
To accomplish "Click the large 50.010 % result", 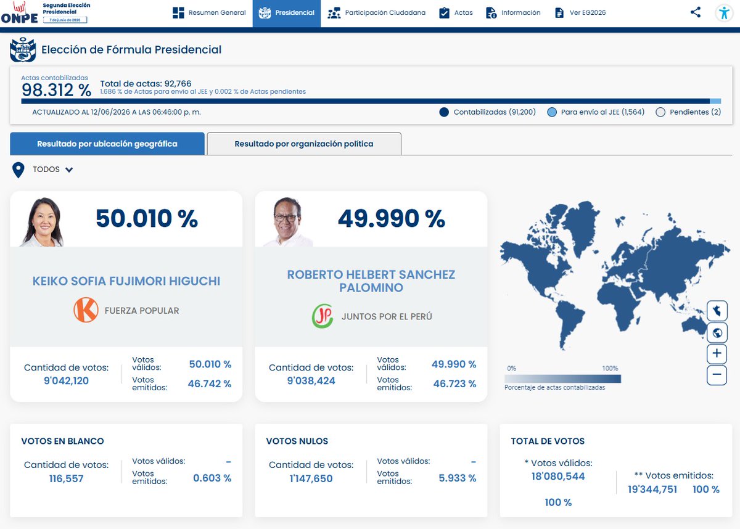I will (x=147, y=219).
